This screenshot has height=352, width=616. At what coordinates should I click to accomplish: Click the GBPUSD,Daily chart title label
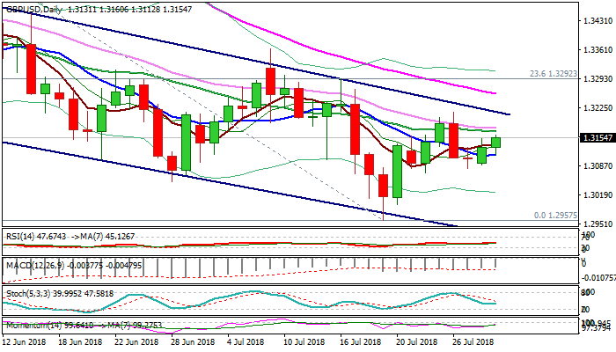point(33,8)
